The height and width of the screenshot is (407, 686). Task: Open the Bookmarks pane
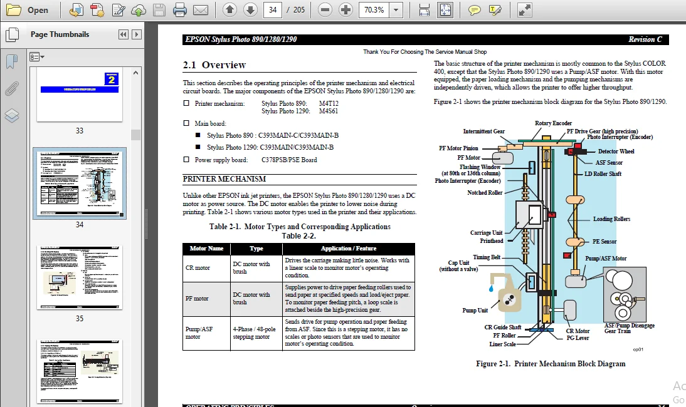tap(12, 61)
